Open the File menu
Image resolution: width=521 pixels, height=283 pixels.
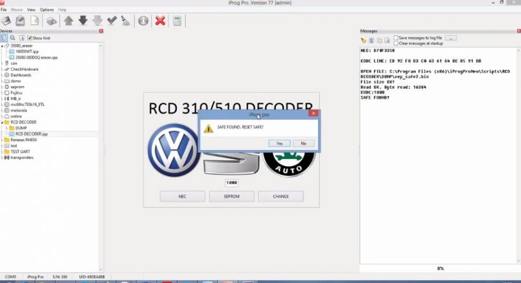[x=3, y=10]
